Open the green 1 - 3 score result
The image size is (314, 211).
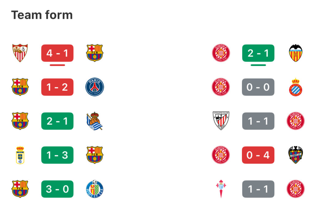coord(57,155)
